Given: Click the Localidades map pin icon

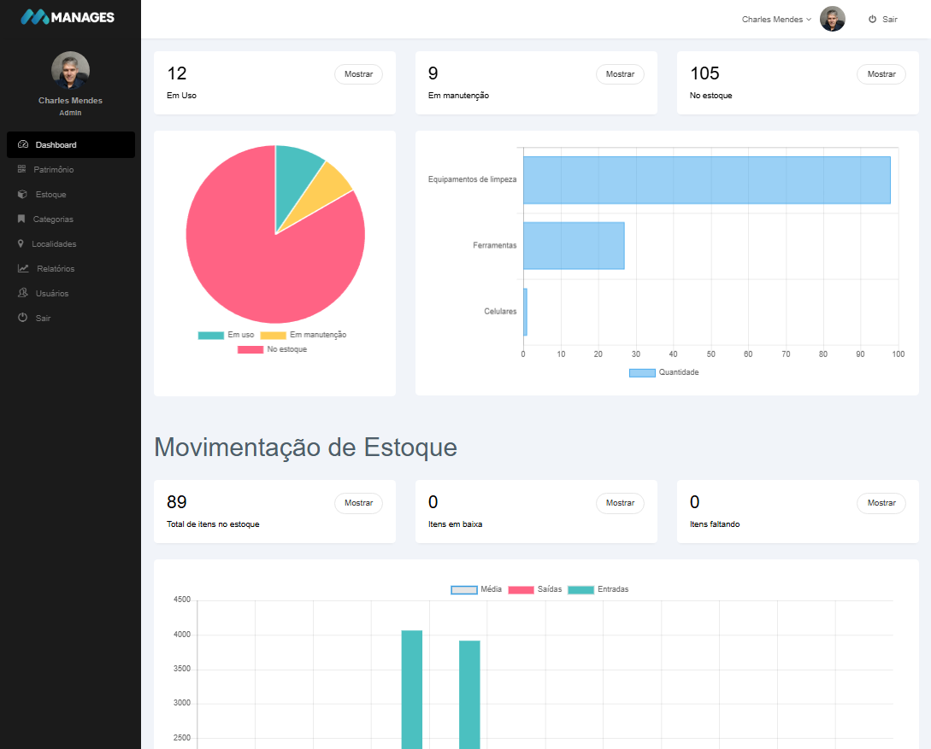Looking at the screenshot, I should (21, 244).
